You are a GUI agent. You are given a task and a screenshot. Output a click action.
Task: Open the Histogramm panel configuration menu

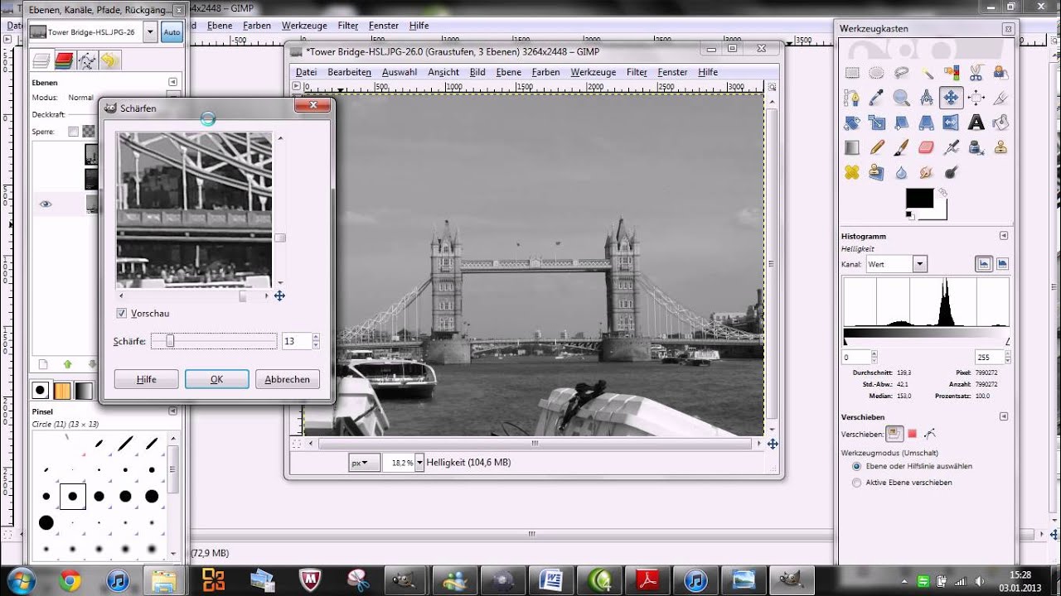point(1004,236)
